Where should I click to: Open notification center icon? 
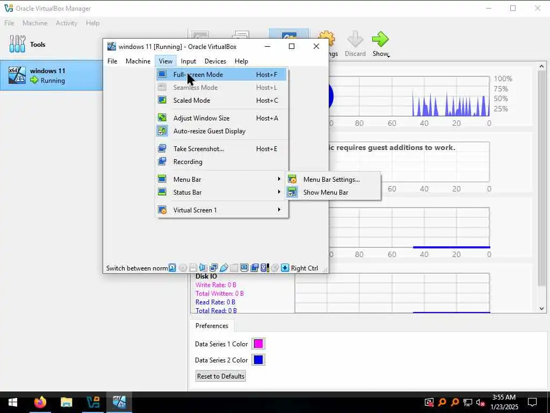(x=532, y=402)
